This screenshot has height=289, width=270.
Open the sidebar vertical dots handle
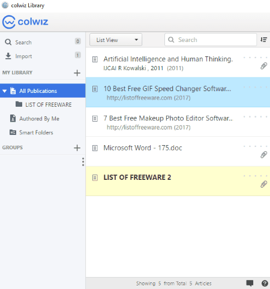[83, 162]
